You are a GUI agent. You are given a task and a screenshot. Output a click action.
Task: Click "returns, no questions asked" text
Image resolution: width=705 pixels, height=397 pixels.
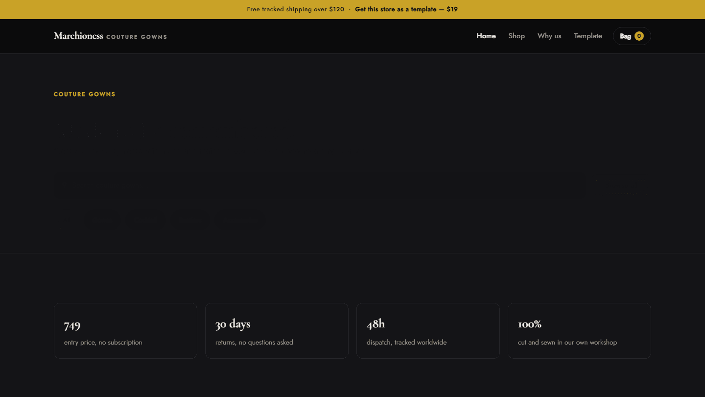tap(254, 343)
